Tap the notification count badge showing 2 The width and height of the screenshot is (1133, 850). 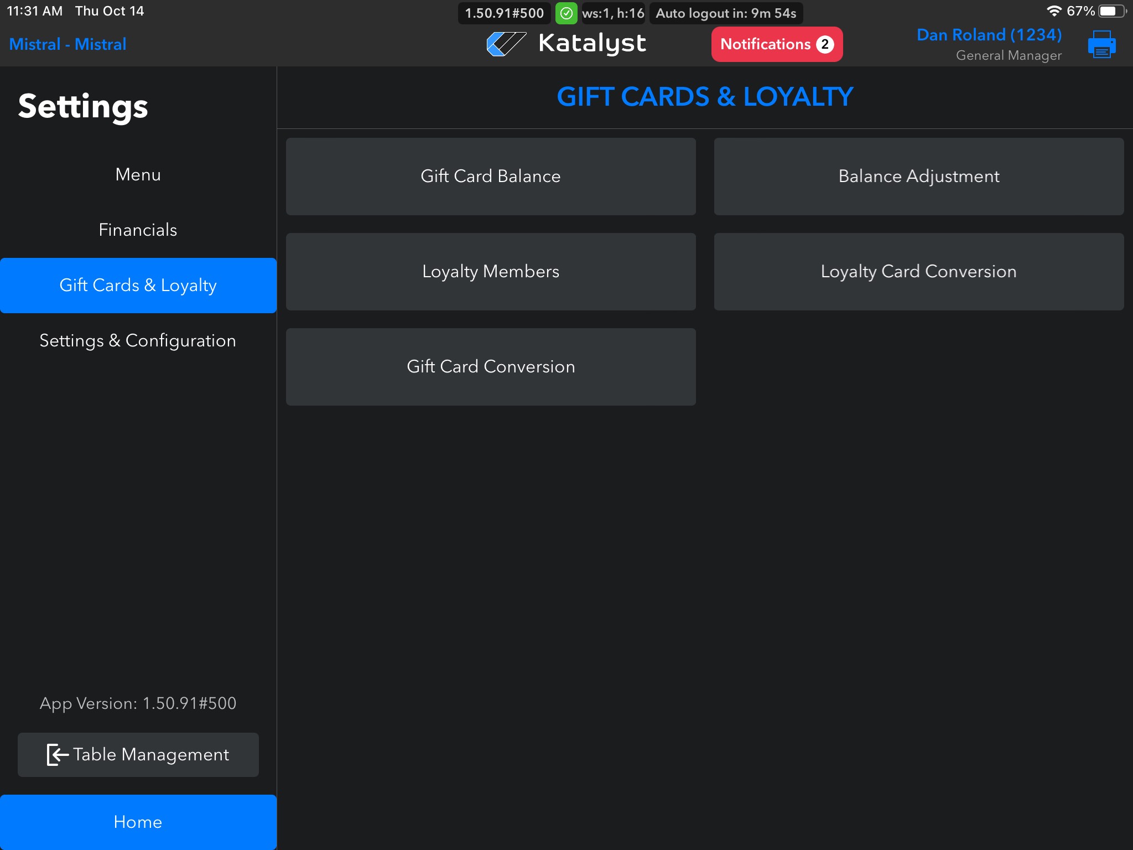tap(825, 44)
